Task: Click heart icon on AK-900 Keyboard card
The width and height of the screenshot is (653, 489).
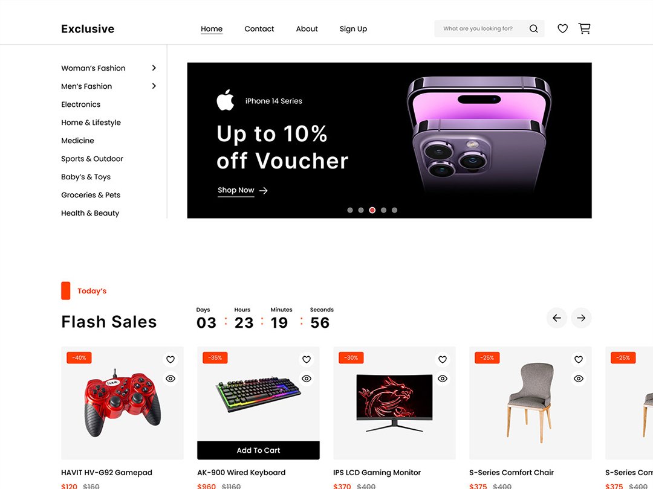Action: (307, 359)
